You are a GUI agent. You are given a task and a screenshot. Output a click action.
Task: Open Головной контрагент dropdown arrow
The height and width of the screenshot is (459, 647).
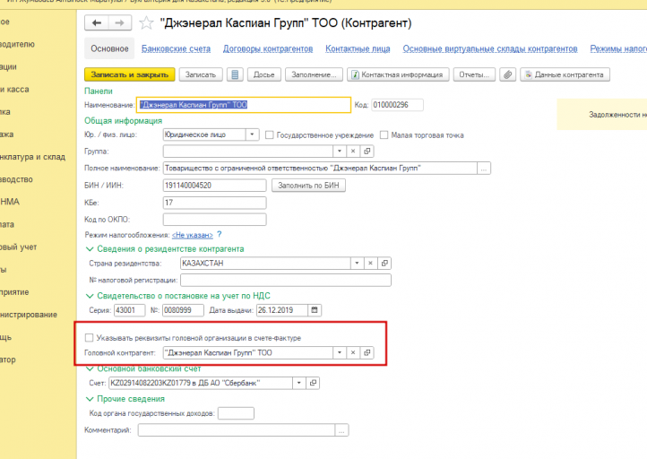(x=339, y=352)
